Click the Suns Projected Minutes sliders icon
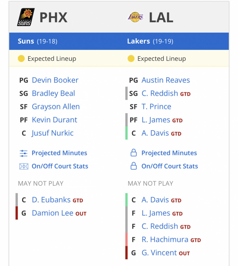The width and height of the screenshot is (238, 266). [x=24, y=153]
